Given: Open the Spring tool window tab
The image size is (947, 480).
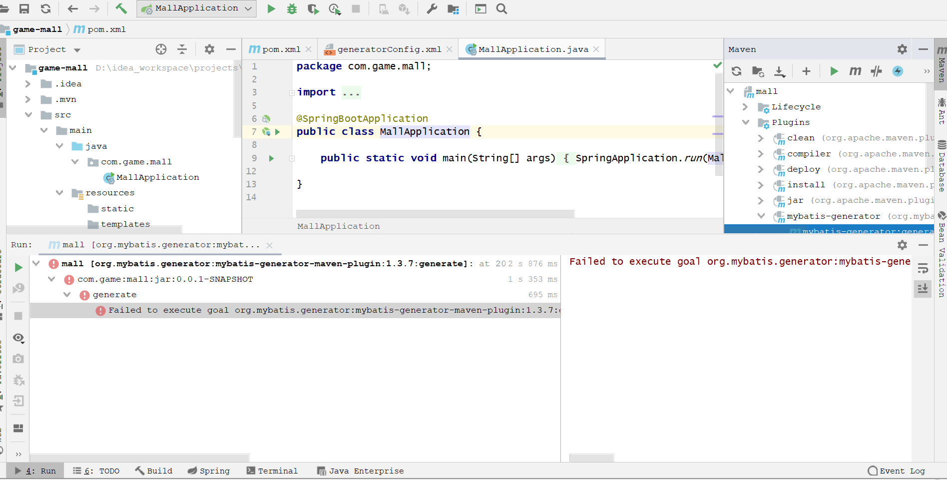Looking at the screenshot, I should [x=209, y=471].
